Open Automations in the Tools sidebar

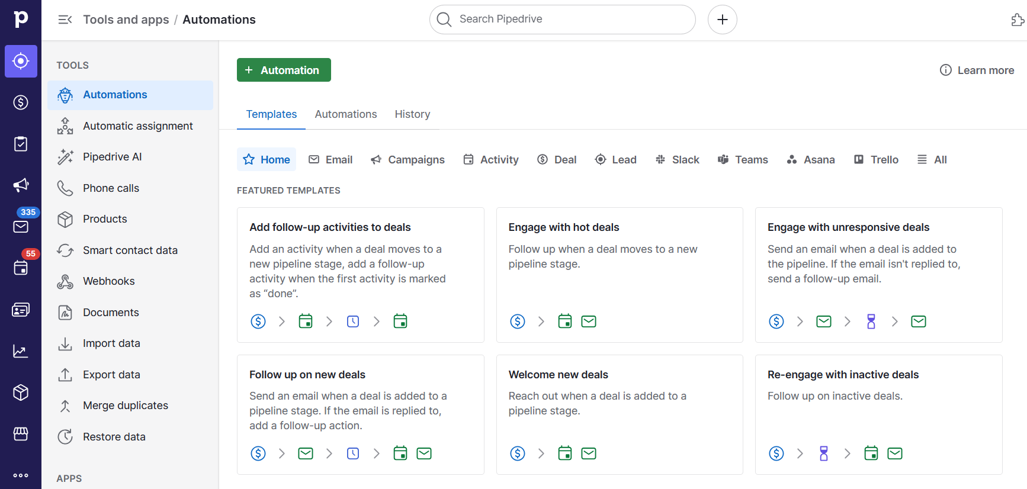pos(130,95)
